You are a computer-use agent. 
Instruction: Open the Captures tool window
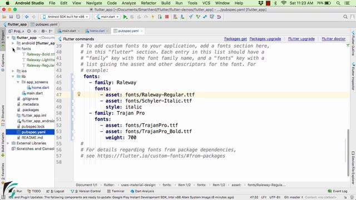point(3,63)
